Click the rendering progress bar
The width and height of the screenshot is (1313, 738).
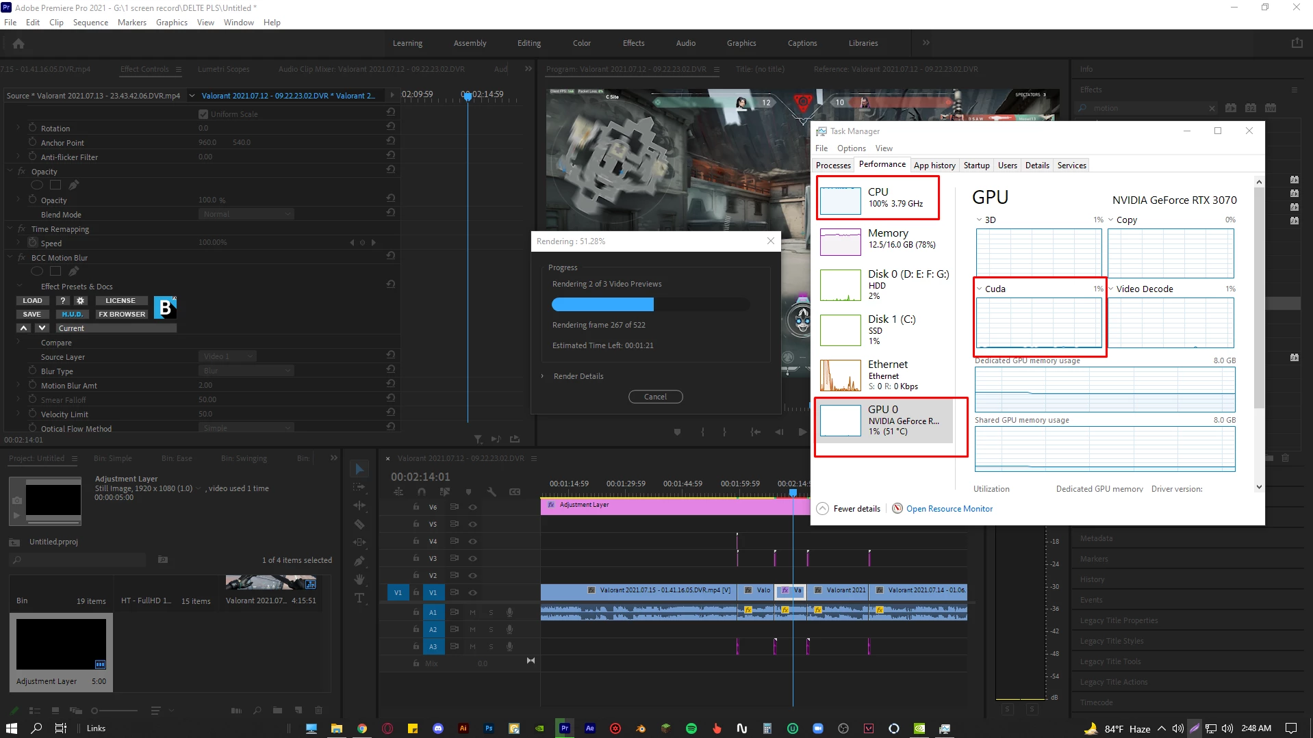651,304
